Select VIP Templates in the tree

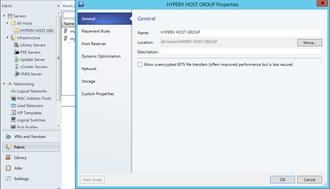[x=29, y=113]
